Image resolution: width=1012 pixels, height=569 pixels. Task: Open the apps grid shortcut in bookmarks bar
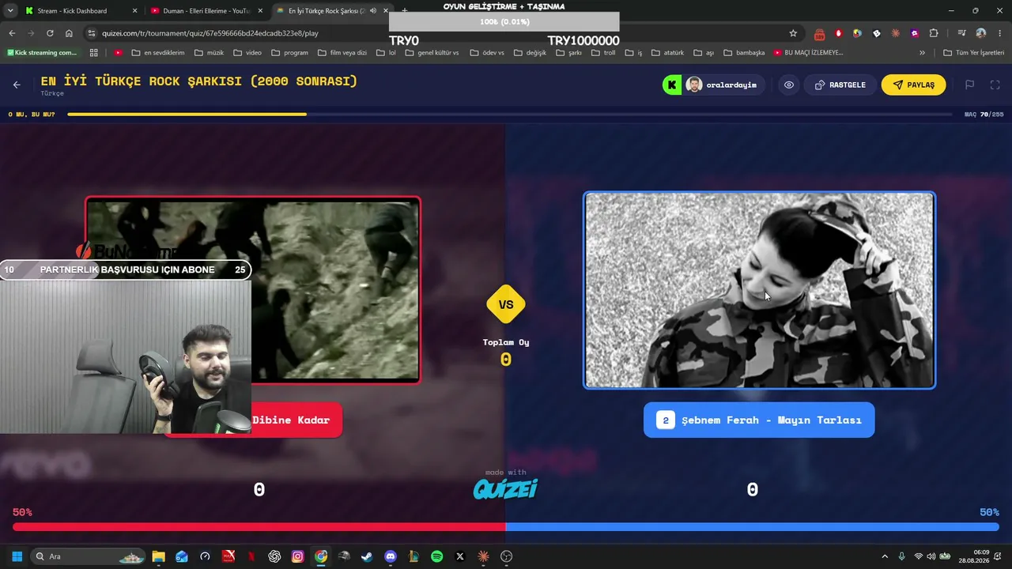[93, 53]
